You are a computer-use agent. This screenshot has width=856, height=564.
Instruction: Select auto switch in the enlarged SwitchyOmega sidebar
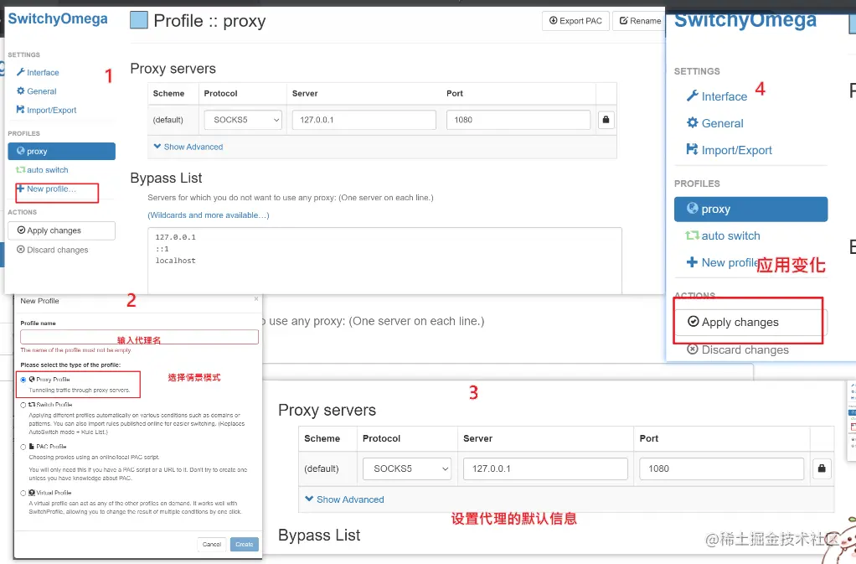723,235
